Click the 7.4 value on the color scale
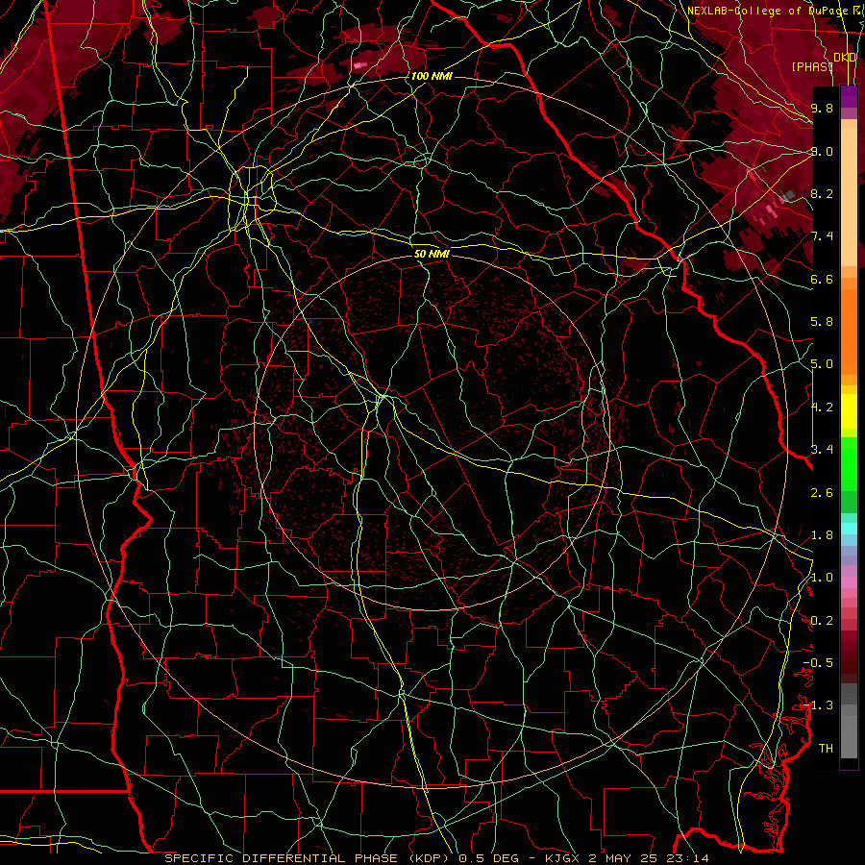This screenshot has width=865, height=865. click(x=822, y=236)
